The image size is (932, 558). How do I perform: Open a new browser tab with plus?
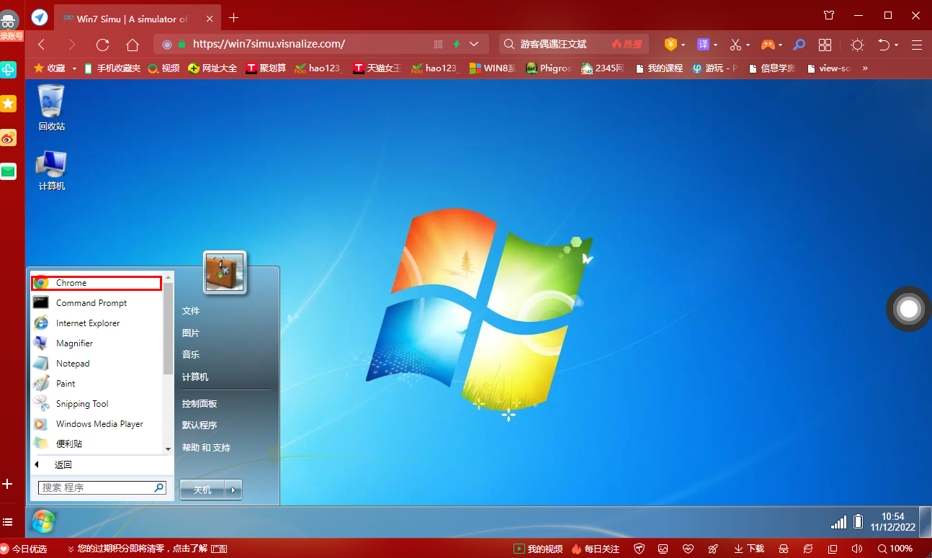pos(233,18)
